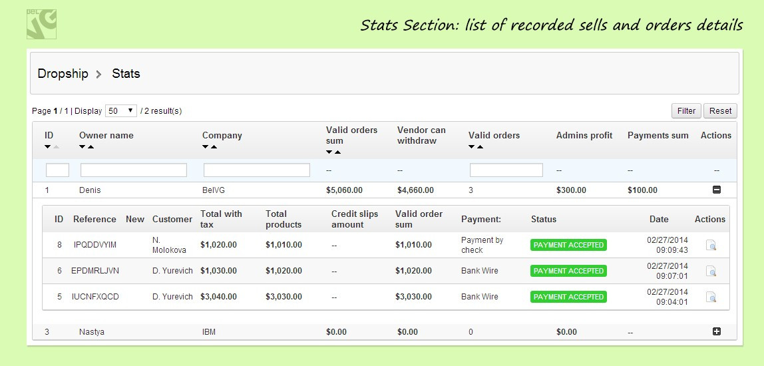
Task: Sort Company column with down arrow
Action: 206,147
